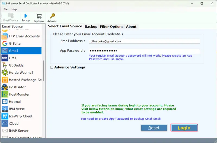Screen dimensions: 217x143
Task: Open the File menu
Action: point(5,9)
